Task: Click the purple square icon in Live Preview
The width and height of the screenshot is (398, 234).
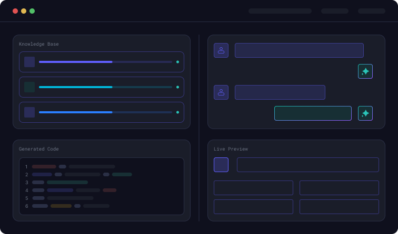Action: tap(221, 165)
